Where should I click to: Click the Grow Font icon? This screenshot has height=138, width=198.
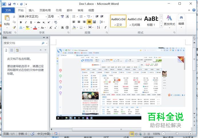click(x=51, y=28)
